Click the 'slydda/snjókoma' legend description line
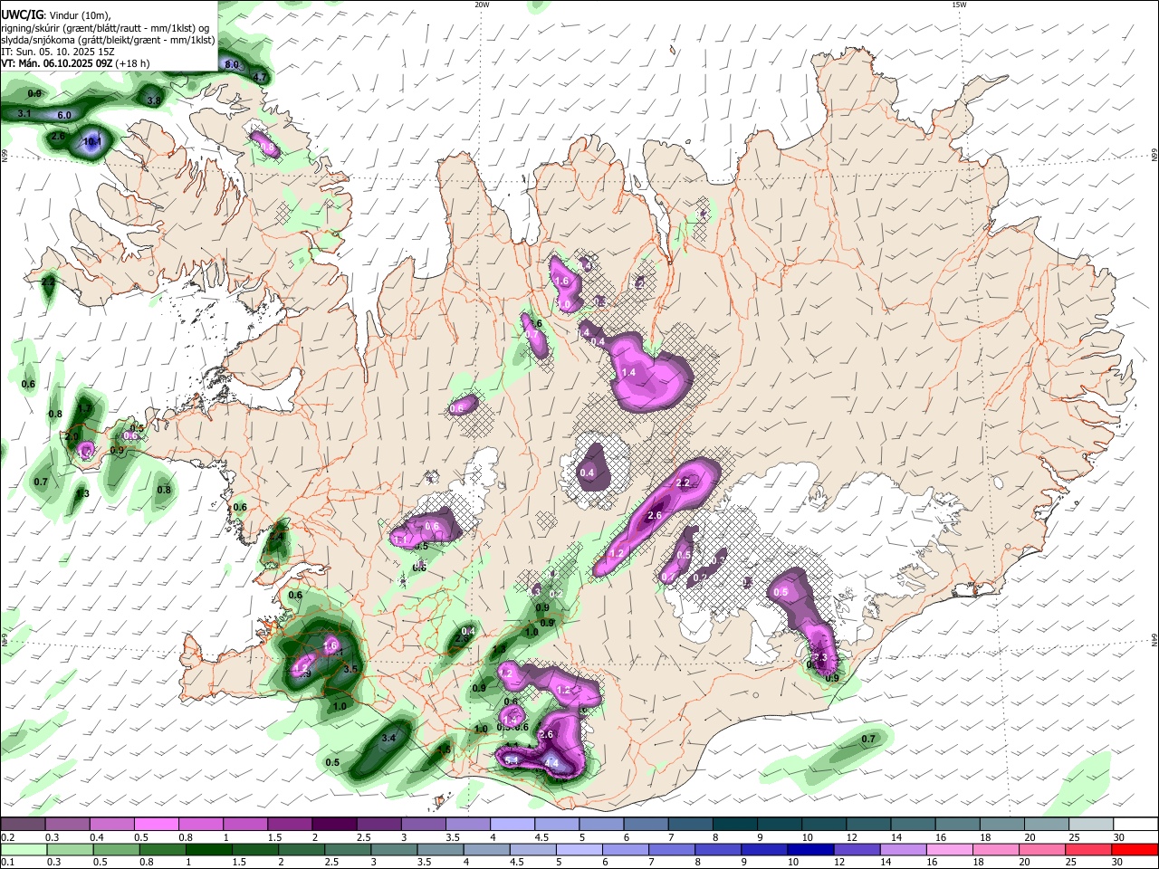 click(x=109, y=40)
